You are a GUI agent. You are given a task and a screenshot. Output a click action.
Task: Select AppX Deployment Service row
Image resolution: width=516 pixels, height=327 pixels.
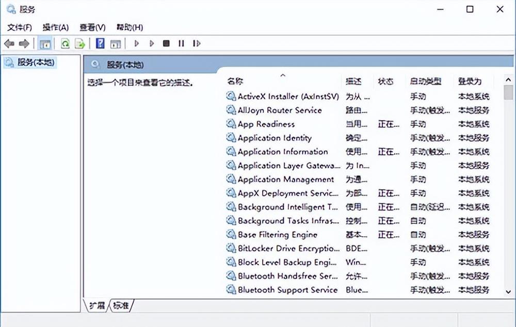(x=359, y=193)
